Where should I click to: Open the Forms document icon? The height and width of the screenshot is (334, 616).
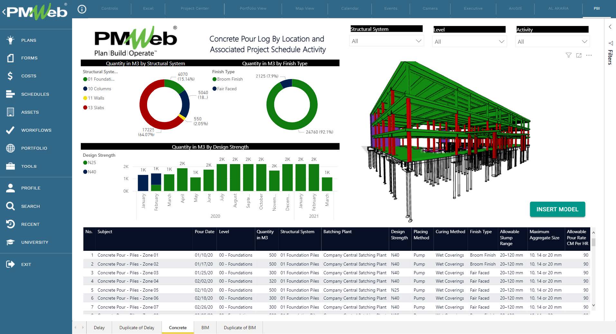pos(10,58)
